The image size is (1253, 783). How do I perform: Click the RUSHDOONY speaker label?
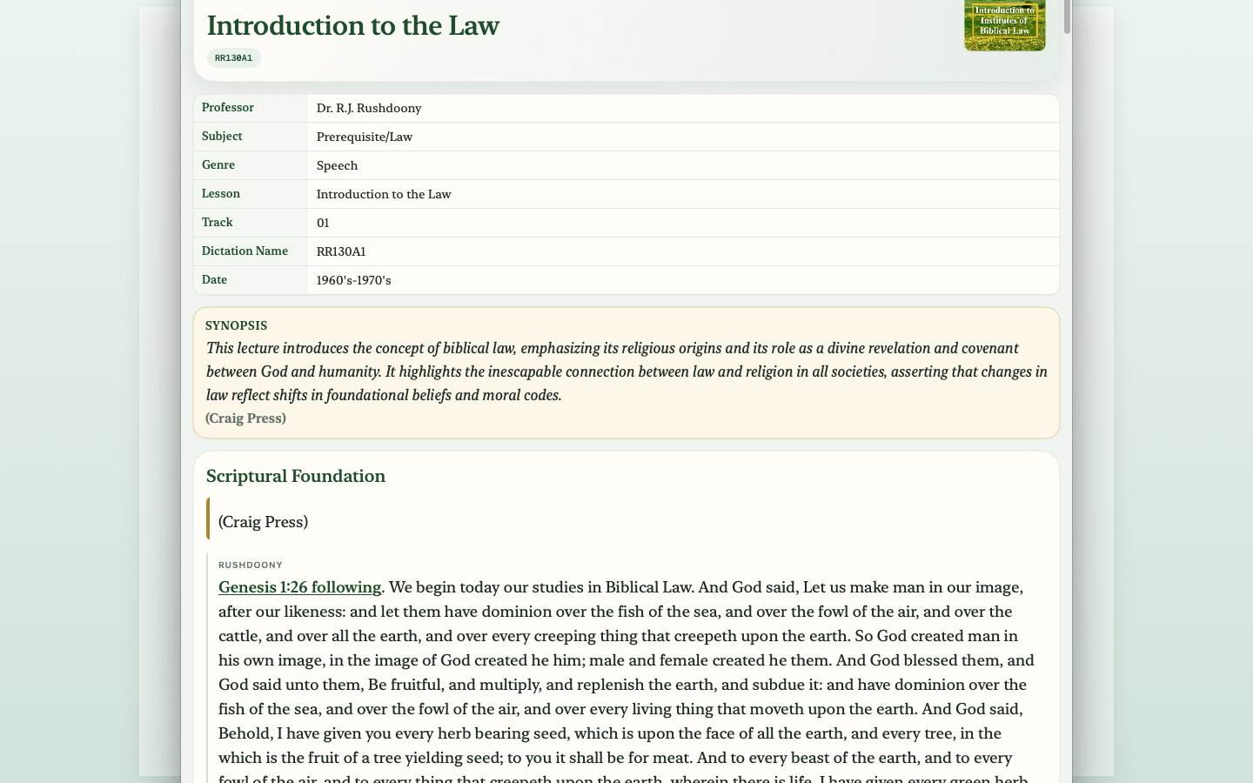[x=251, y=565]
